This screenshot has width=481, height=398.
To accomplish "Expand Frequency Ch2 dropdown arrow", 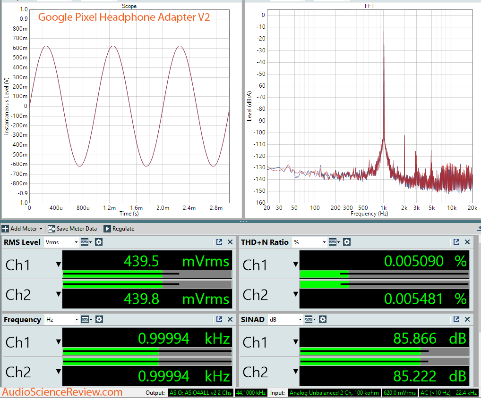I will click(58, 372).
